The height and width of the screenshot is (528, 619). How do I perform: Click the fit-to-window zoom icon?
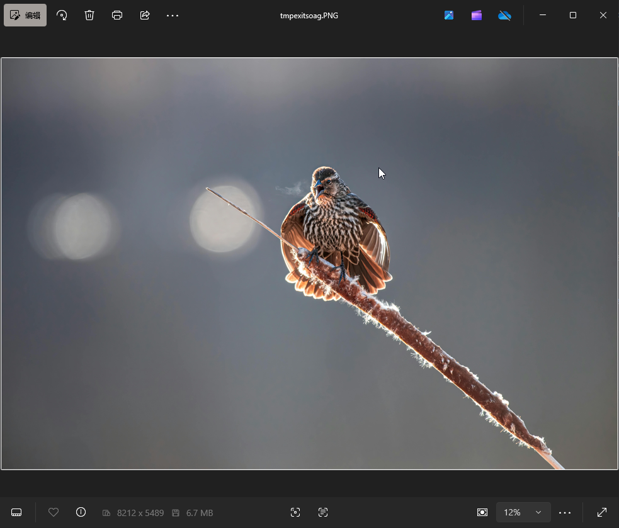482,512
